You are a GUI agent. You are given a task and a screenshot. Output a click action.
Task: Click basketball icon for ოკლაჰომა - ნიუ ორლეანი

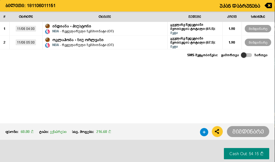coord(48,40)
